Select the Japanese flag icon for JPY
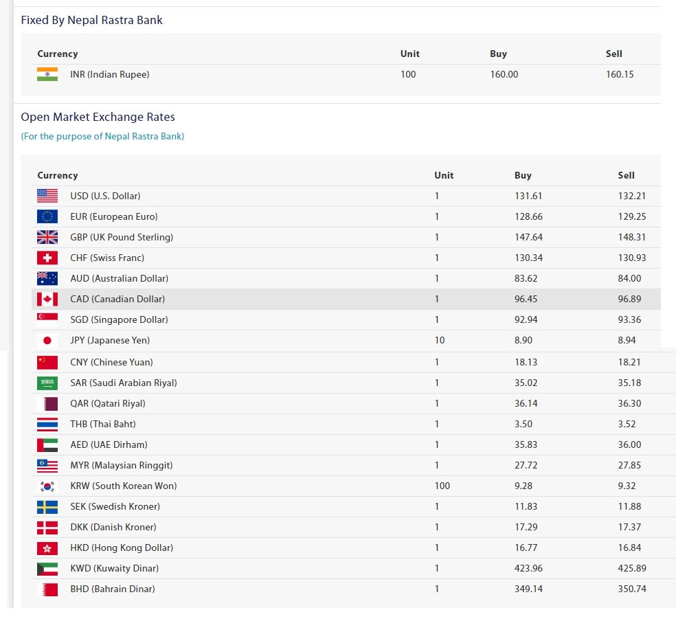Screen dimensions: 676x621 tap(47, 341)
